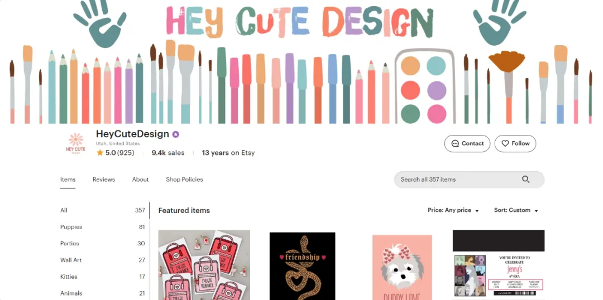Switch to the Reviews tab
This screenshot has width=603, height=300.
[104, 180]
